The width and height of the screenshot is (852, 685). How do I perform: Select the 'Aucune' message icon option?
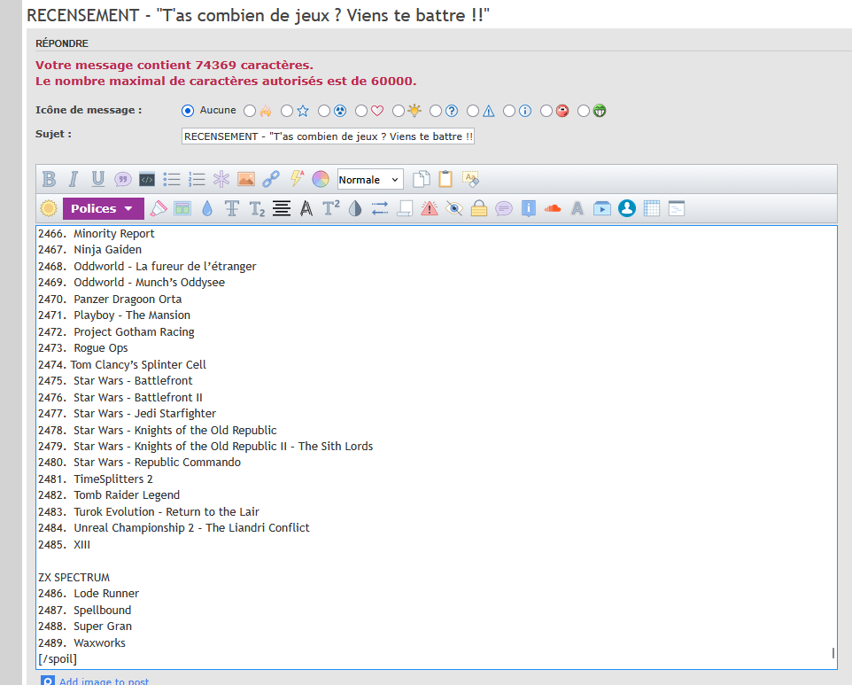pos(188,111)
